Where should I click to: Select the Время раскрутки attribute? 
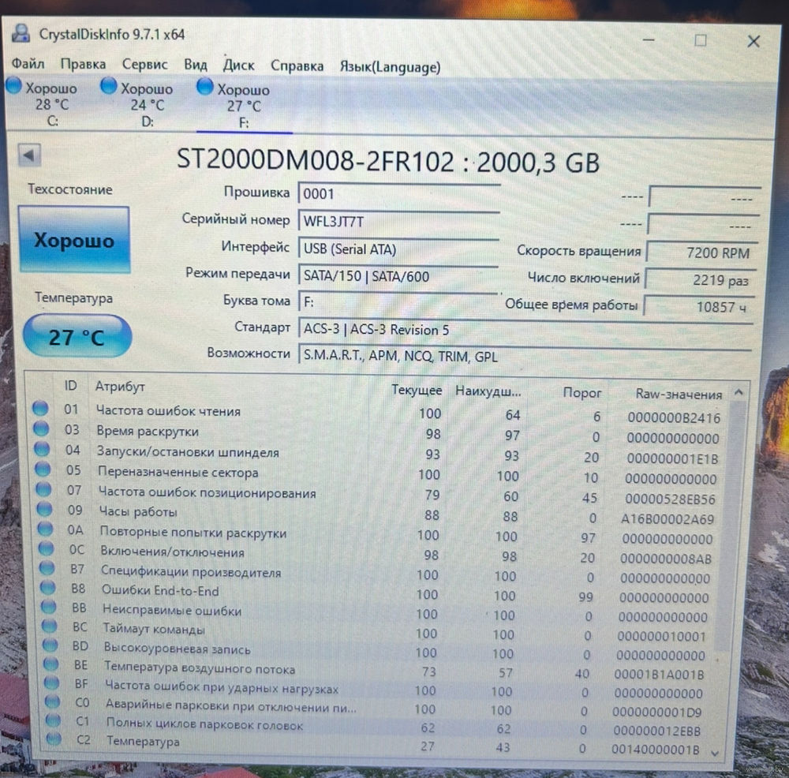[x=148, y=432]
